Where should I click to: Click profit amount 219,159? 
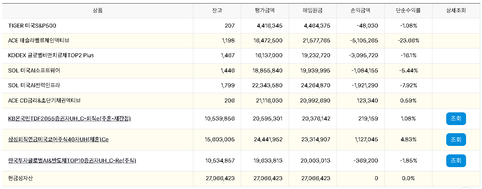click(368, 119)
